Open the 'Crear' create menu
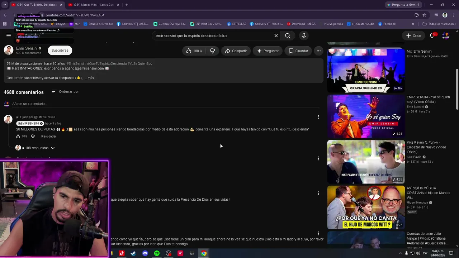Image resolution: width=459 pixels, height=258 pixels. point(414,35)
